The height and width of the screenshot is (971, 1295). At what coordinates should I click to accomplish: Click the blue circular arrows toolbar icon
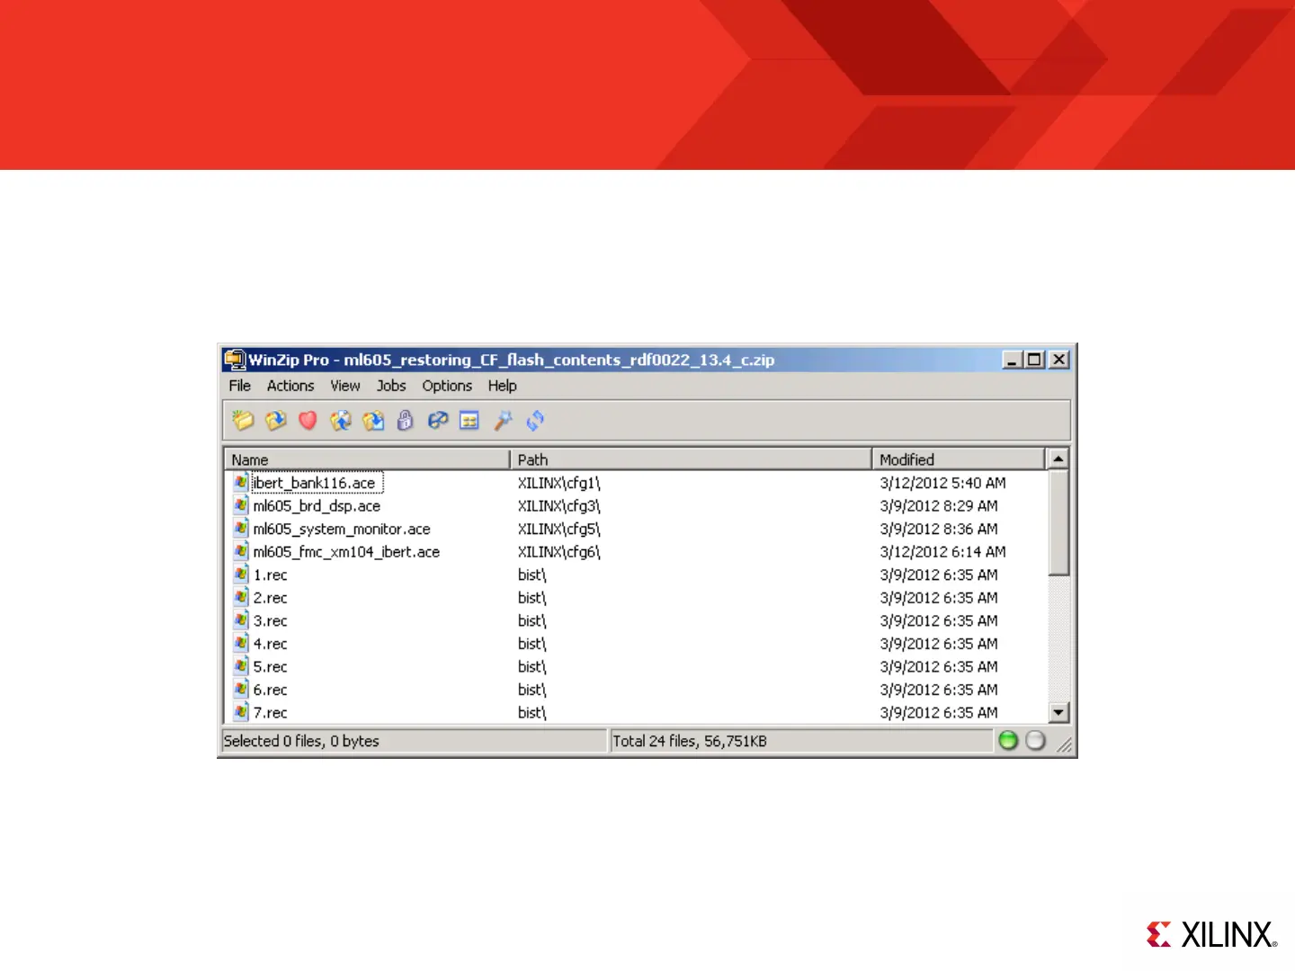[x=536, y=420]
